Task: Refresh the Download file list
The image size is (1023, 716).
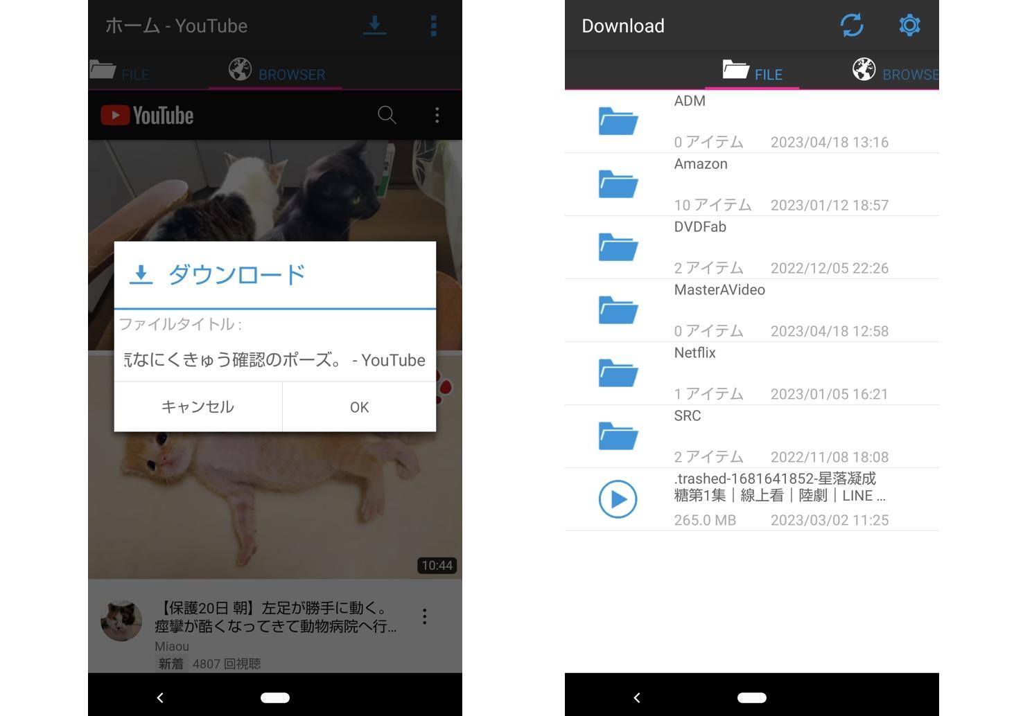Action: tap(852, 26)
